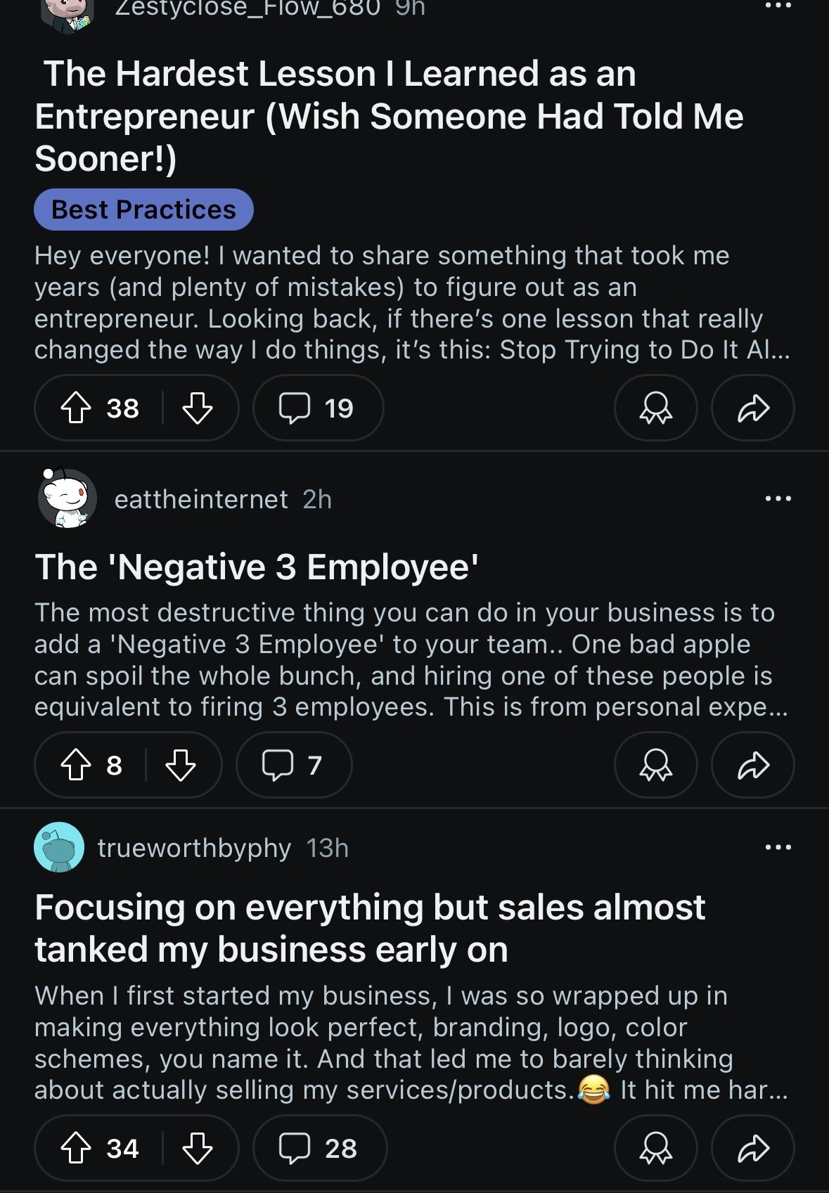Screen dimensions: 829x1193
Task: Award the Negative 3 Employee post
Action: click(655, 766)
